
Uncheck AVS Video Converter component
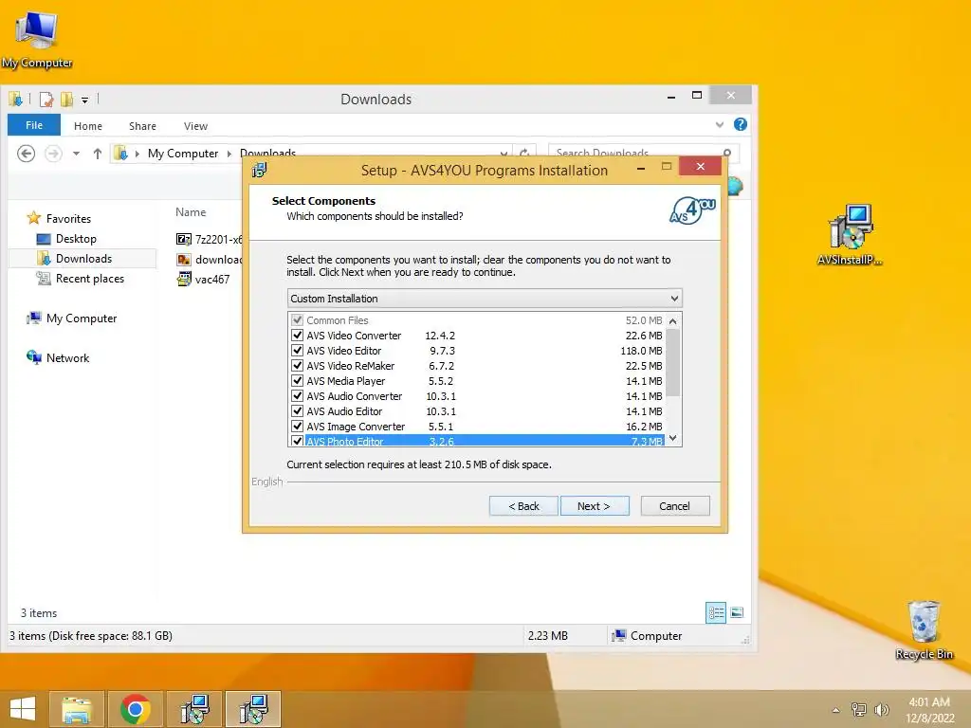[297, 336]
